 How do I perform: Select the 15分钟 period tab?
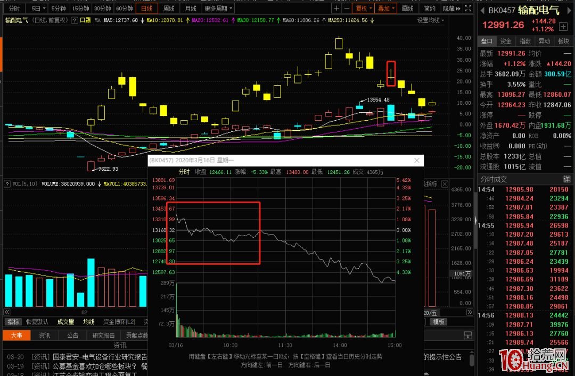(80, 8)
